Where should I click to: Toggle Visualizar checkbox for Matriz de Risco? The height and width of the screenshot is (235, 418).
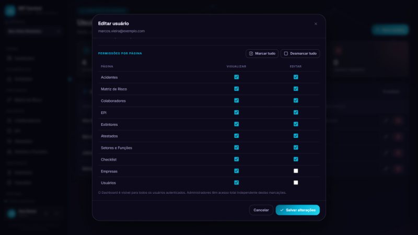[x=237, y=89]
